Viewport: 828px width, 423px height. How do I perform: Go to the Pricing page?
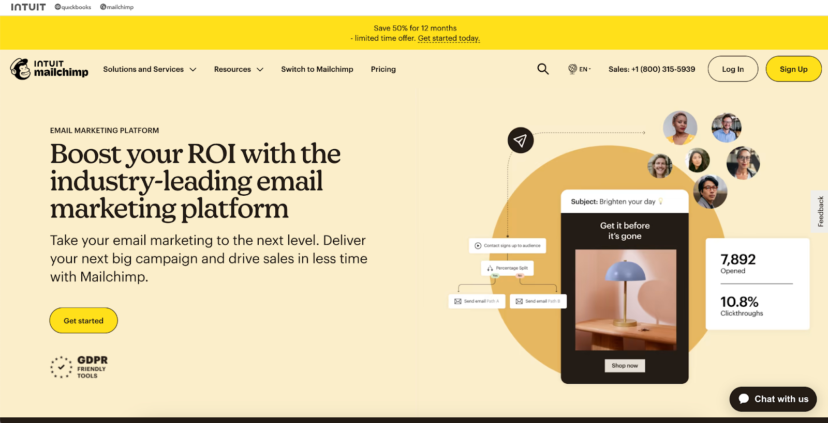coord(383,69)
